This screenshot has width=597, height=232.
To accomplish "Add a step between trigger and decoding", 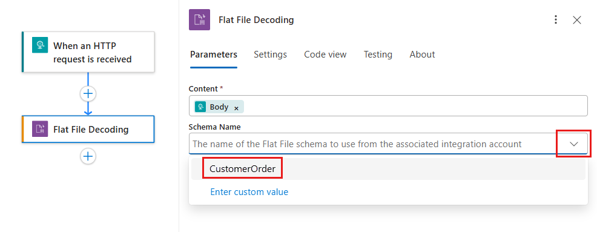I will point(88,94).
